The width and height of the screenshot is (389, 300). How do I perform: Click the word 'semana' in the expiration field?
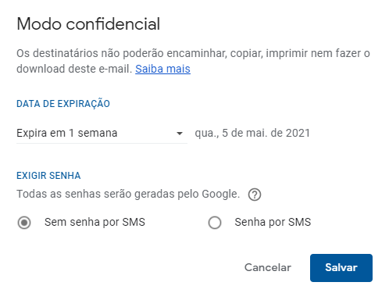[x=98, y=133]
